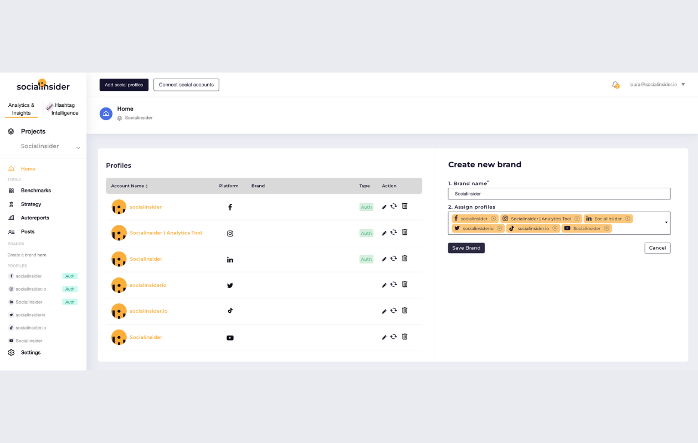Remove YouTube Socialinsider chip
Viewport: 698px width, 443px height.
[607, 228]
